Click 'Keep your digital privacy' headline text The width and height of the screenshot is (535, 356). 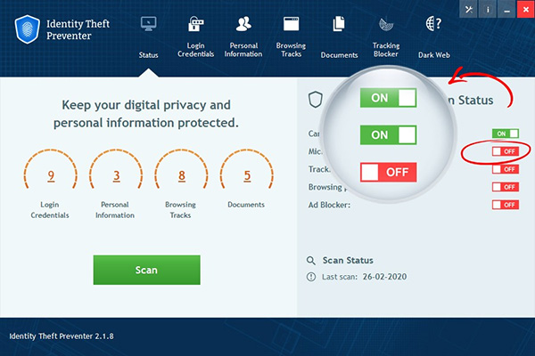146,114
